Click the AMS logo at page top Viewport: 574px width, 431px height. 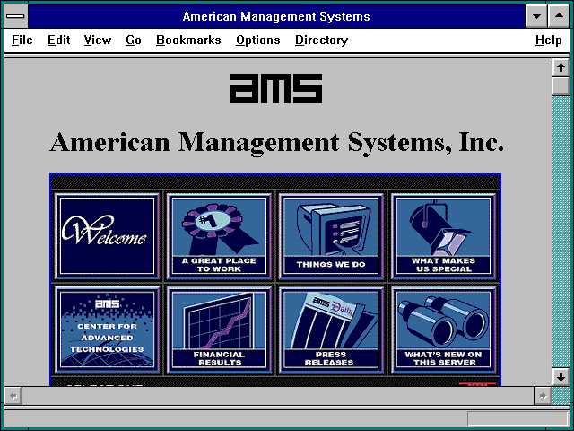tap(275, 88)
